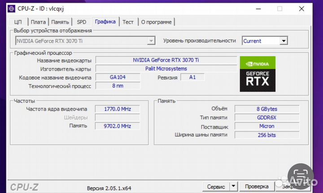
Task: Open the Current performance level dropdown
Action: 284,41
